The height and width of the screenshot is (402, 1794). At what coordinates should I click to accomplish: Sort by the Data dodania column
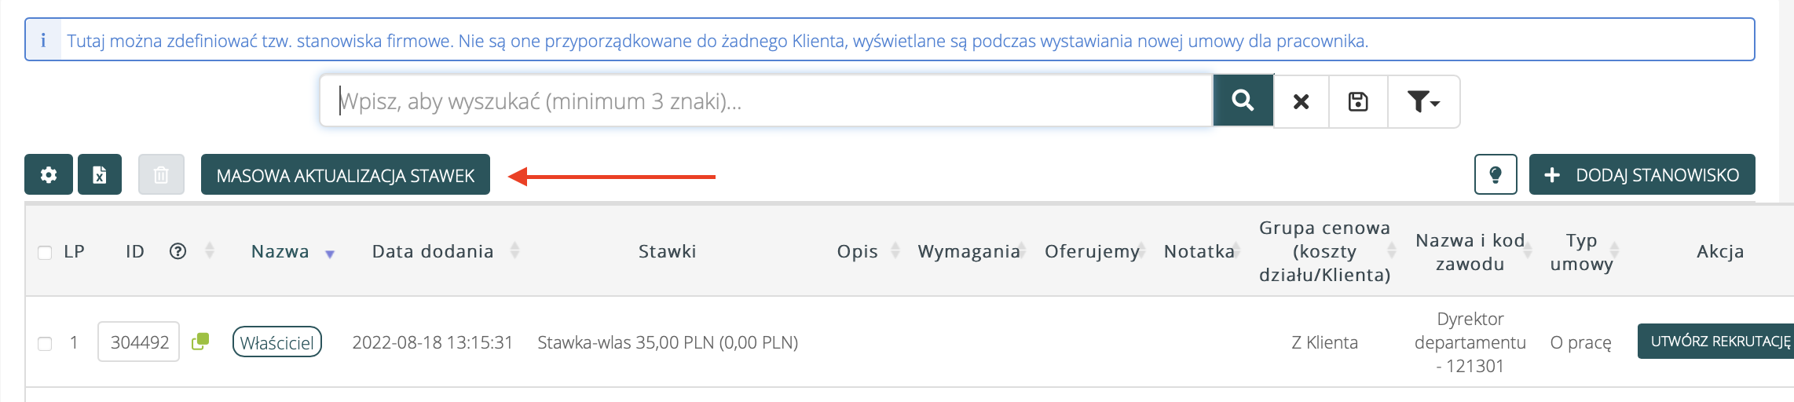pyautogui.click(x=514, y=250)
